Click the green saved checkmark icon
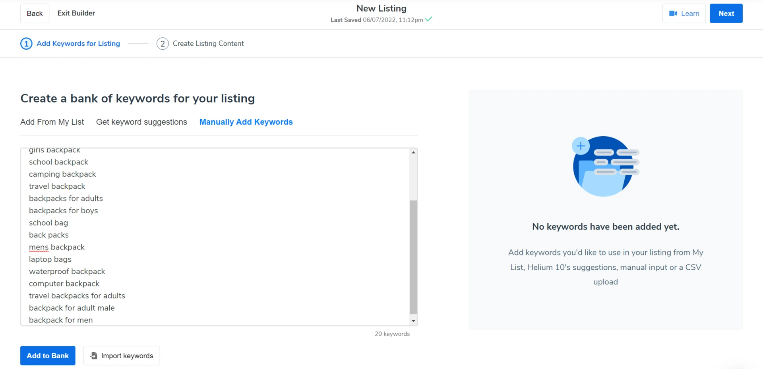 click(x=429, y=19)
